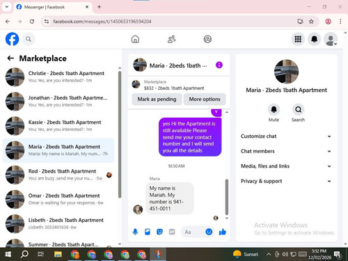Open the purple conversation info icon
348x261 pixels.
coord(219,65)
